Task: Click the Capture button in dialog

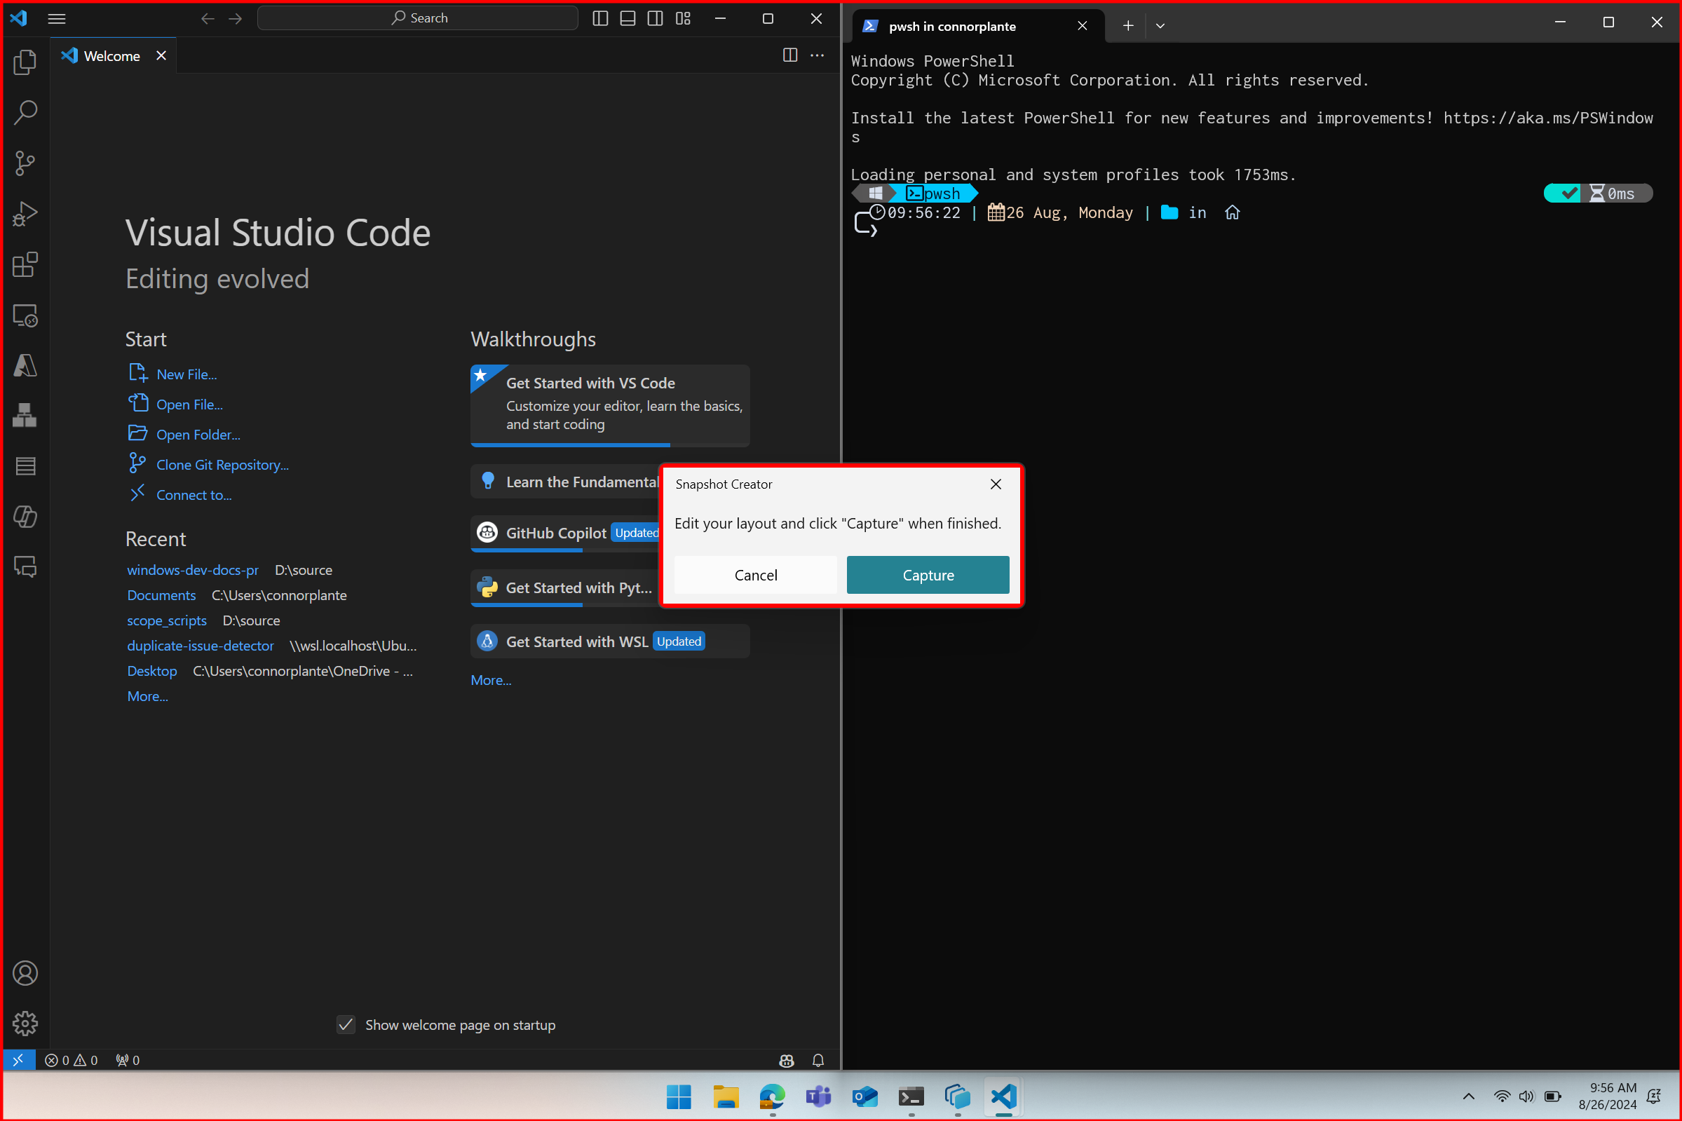Action: (928, 574)
